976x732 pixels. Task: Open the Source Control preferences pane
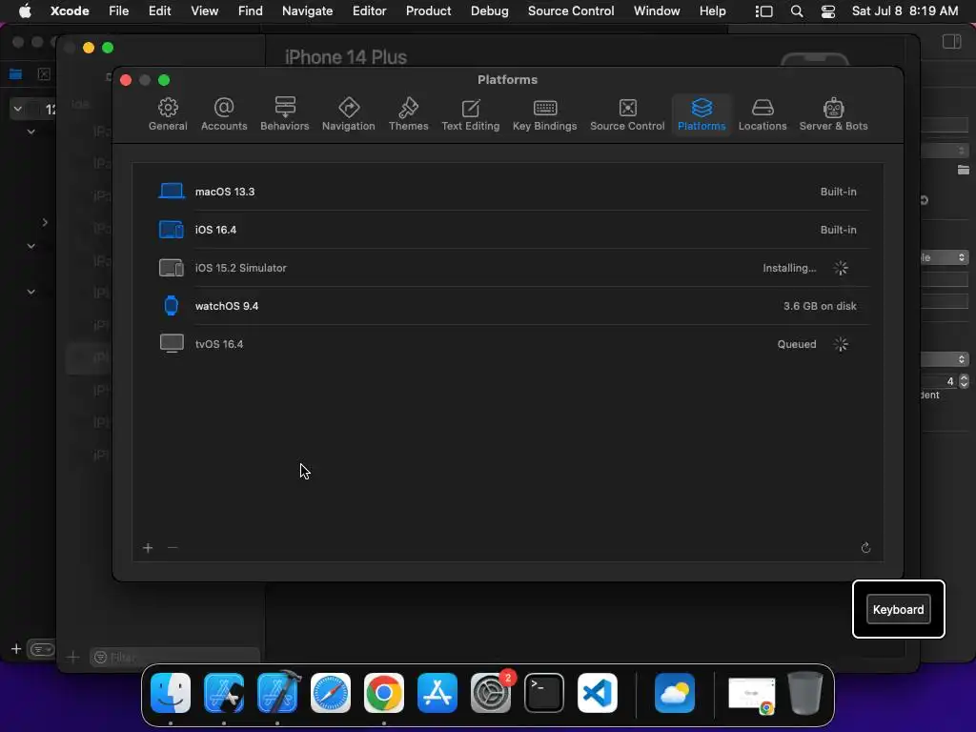[x=627, y=114]
